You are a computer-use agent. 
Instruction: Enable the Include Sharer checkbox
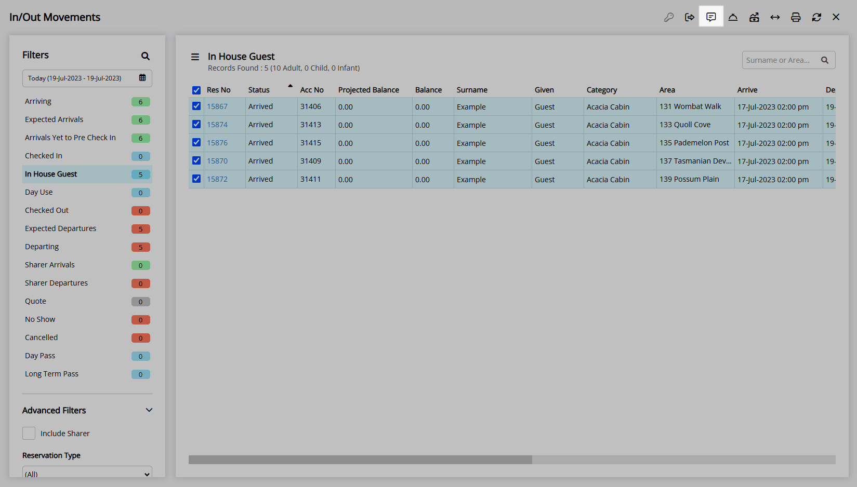pos(29,433)
